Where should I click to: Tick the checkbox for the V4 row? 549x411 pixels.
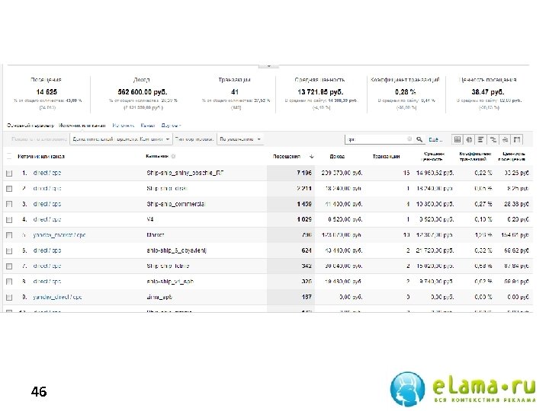coord(9,220)
